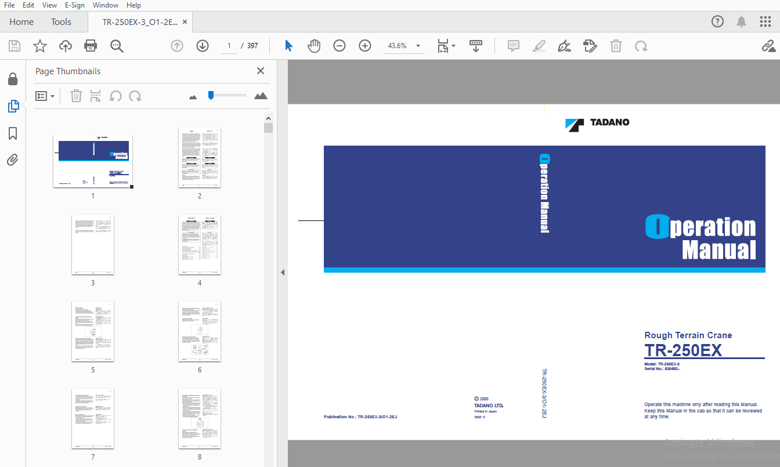Collapse the navigation pane arrow
The image size is (780, 467).
(283, 272)
